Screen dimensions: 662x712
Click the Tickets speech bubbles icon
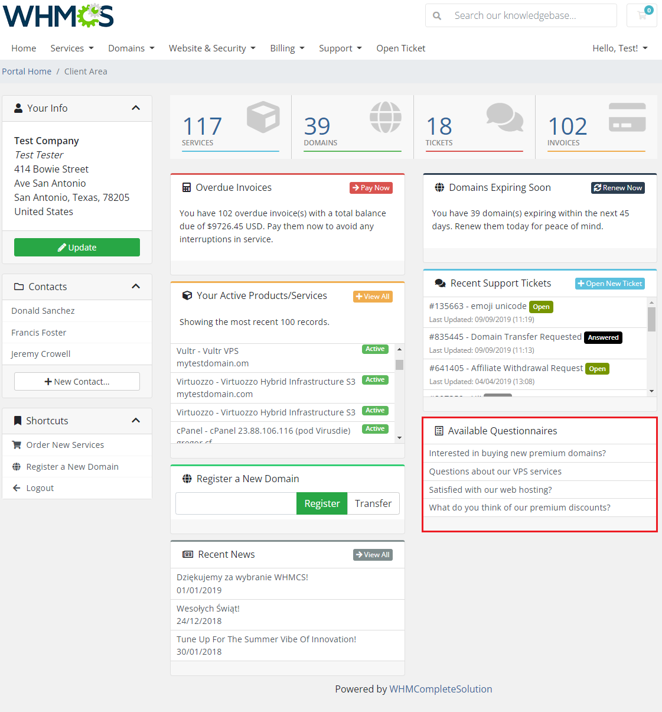505,117
